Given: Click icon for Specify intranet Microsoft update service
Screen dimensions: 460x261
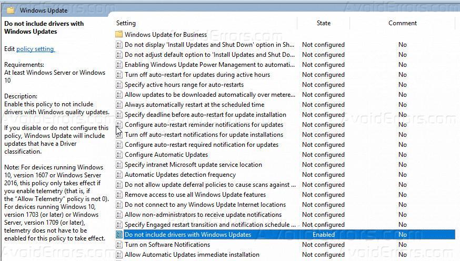Looking at the screenshot, I should pyautogui.click(x=119, y=165).
